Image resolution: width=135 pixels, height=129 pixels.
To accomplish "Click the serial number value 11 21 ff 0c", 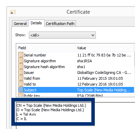I will 104,55.
